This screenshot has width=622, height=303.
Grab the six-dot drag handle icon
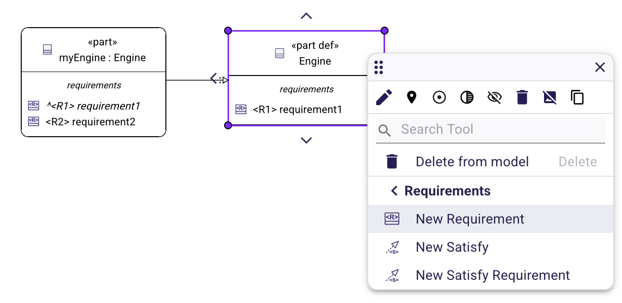pyautogui.click(x=379, y=67)
